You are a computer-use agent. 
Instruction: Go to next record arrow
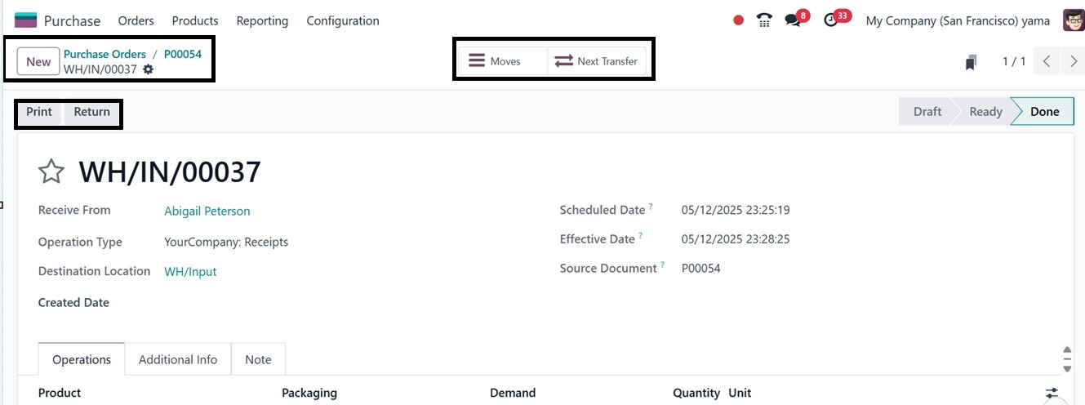coord(1074,61)
